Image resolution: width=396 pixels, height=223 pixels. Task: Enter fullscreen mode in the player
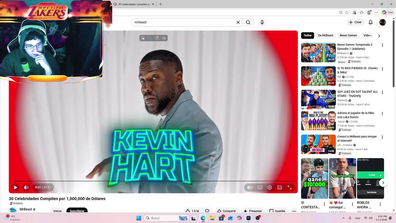290,187
